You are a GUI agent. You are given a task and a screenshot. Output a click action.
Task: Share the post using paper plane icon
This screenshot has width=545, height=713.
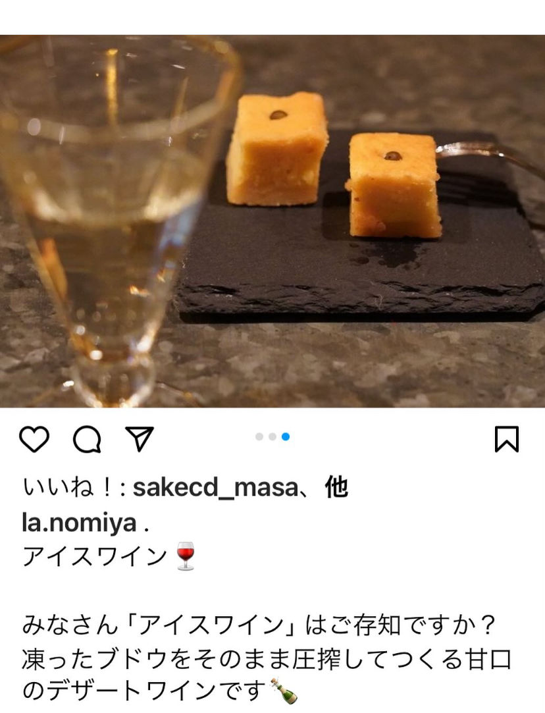pyautogui.click(x=140, y=438)
